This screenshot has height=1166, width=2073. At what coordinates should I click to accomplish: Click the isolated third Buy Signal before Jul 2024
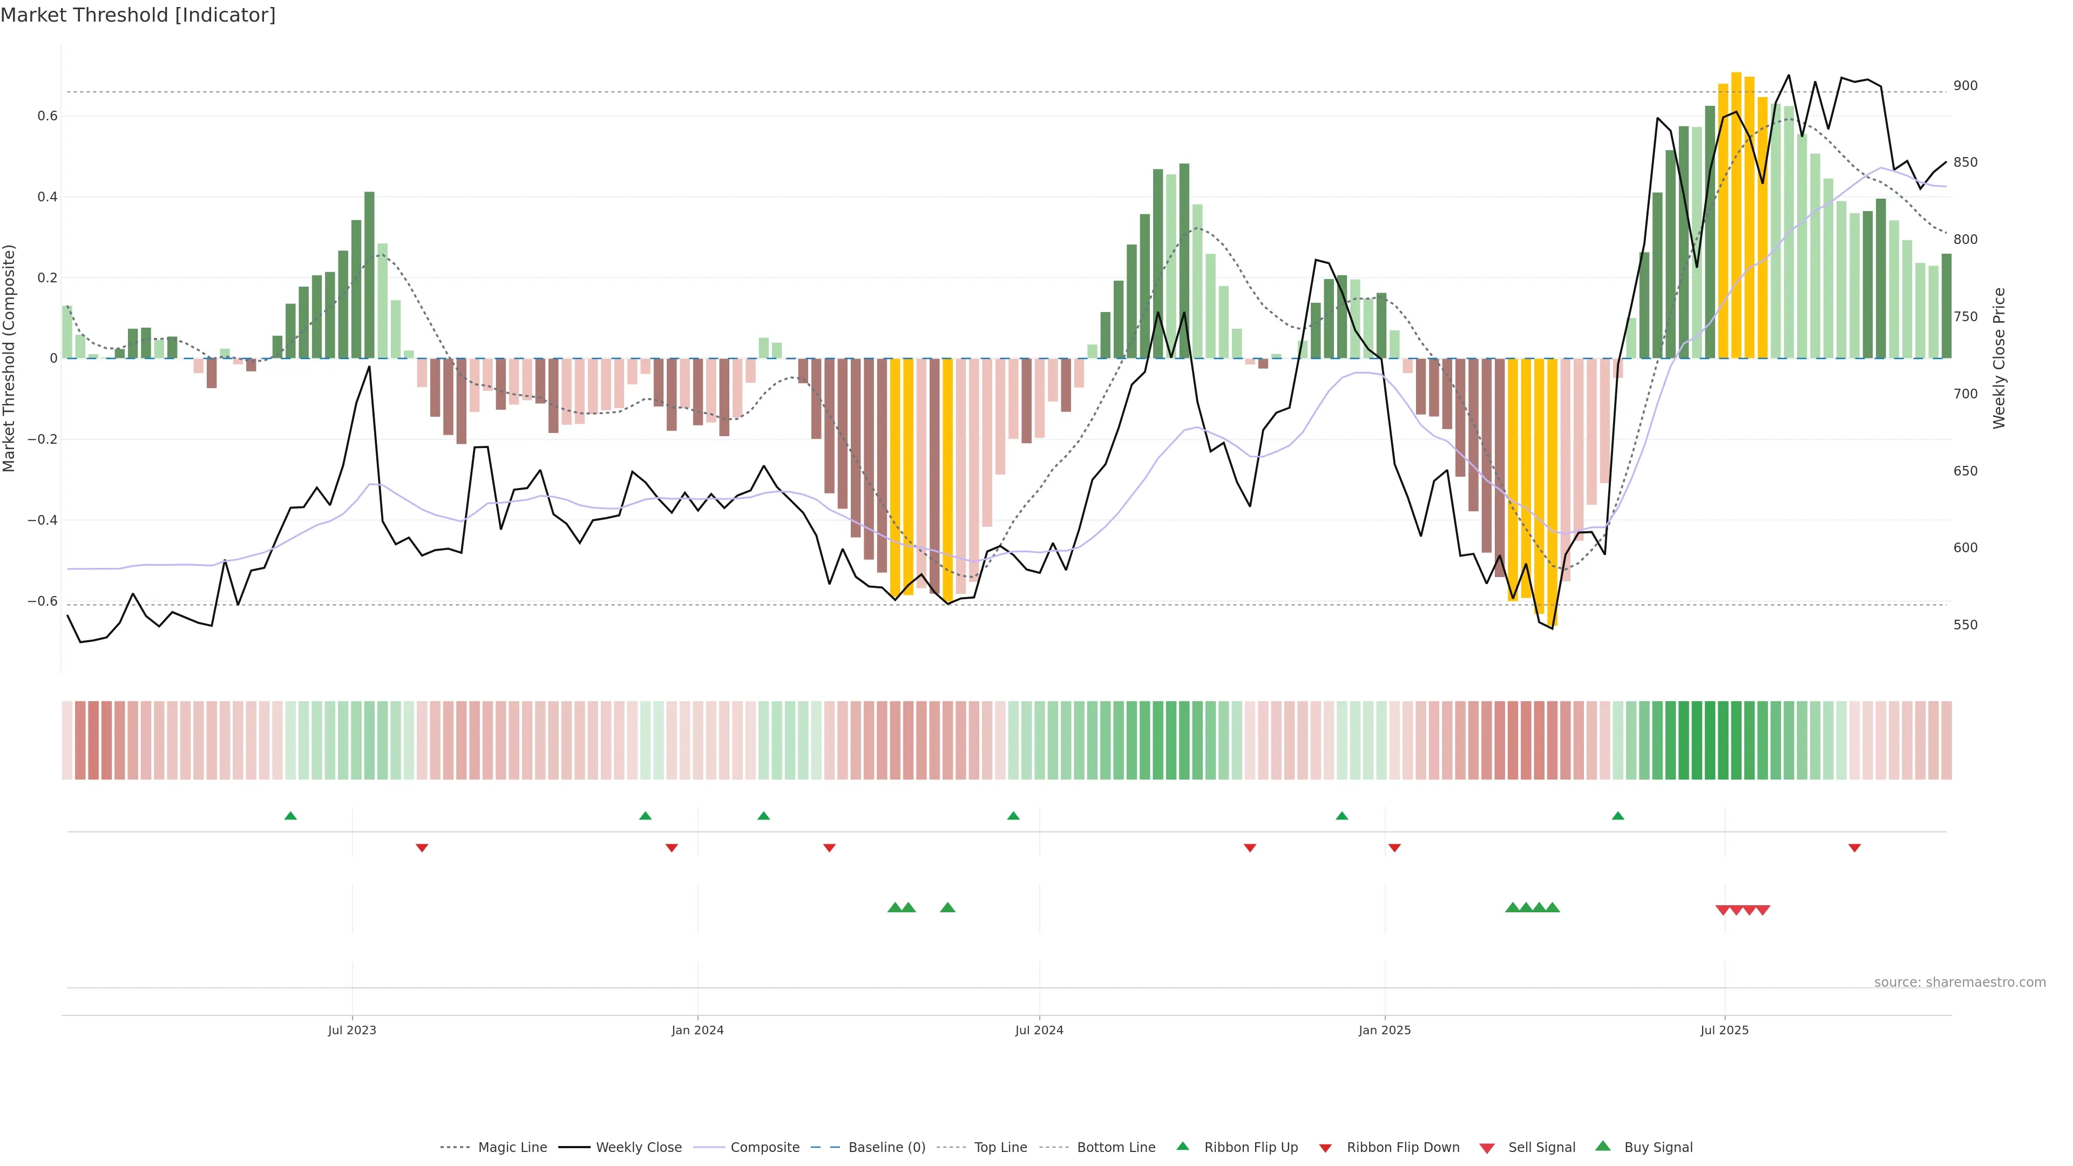point(947,907)
